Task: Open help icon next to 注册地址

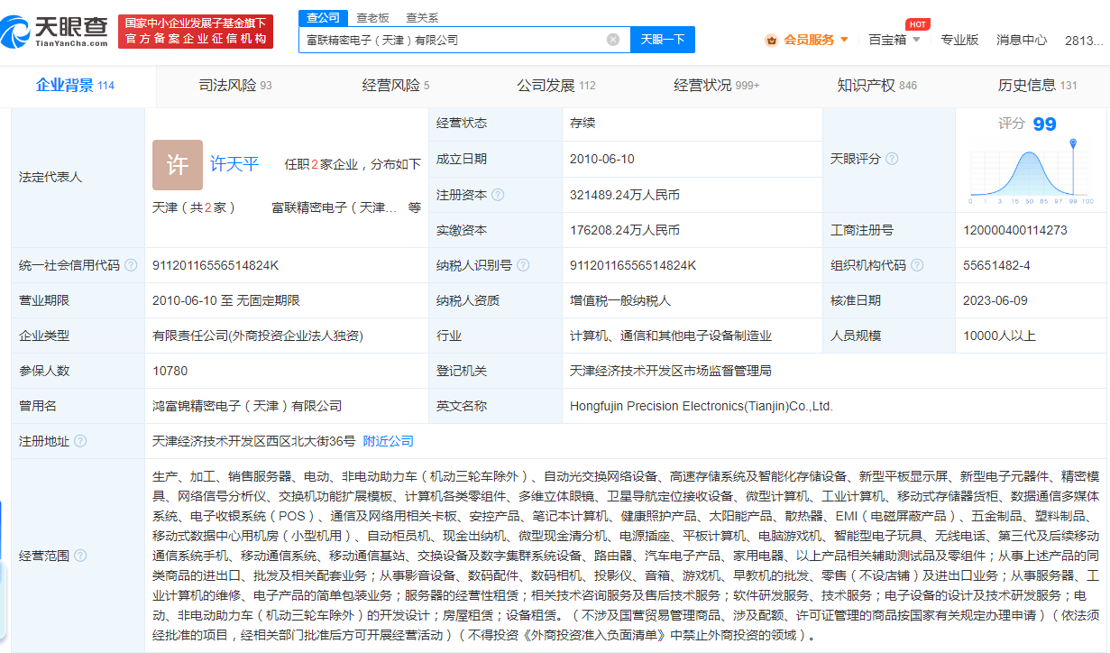Action: pos(80,441)
